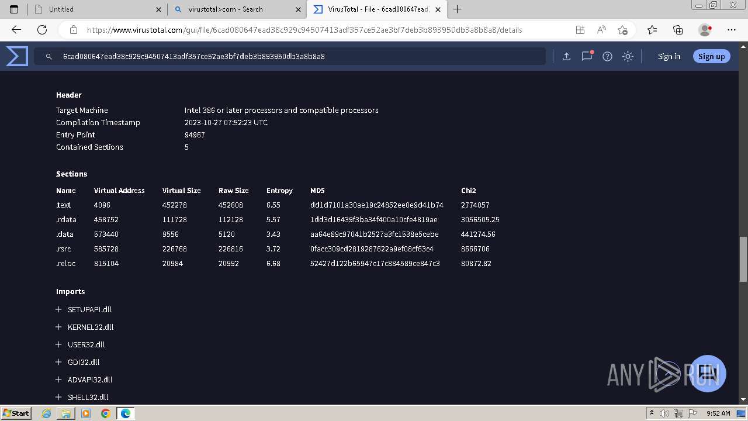Click the page vertical scrollbar thumb
This screenshot has width=748, height=421.
click(x=743, y=259)
